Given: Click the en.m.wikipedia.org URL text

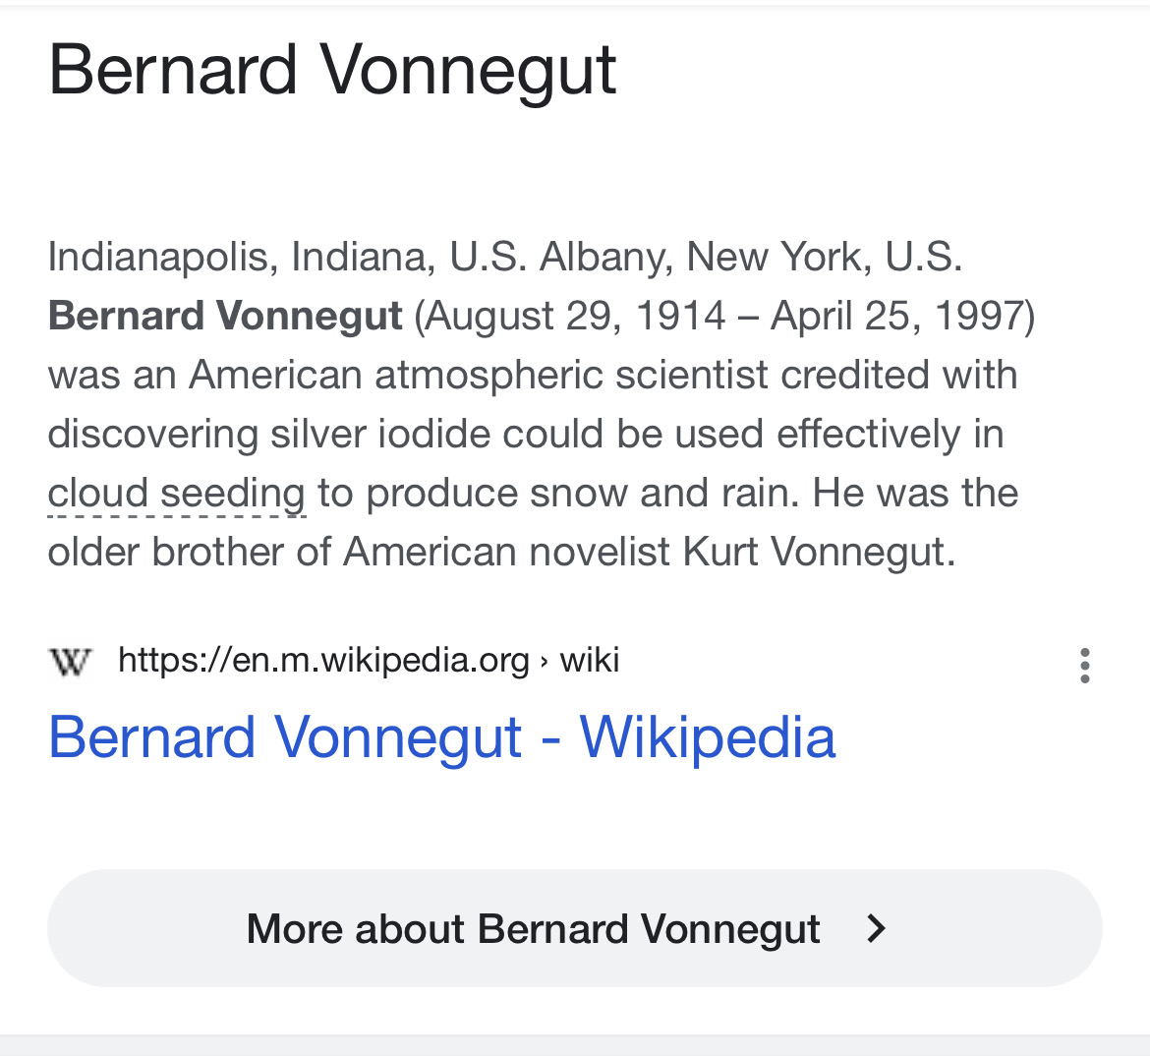Looking at the screenshot, I should [323, 660].
